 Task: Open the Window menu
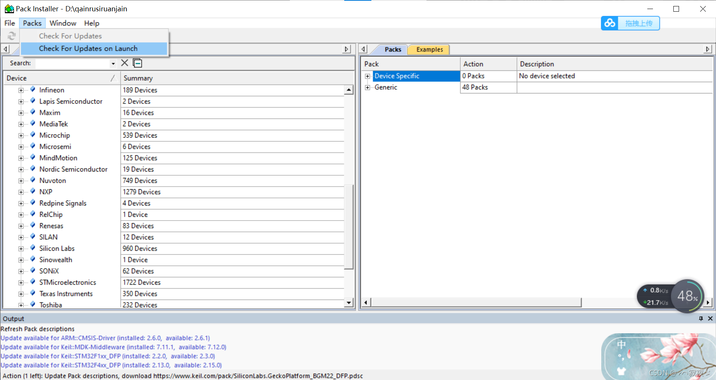63,23
